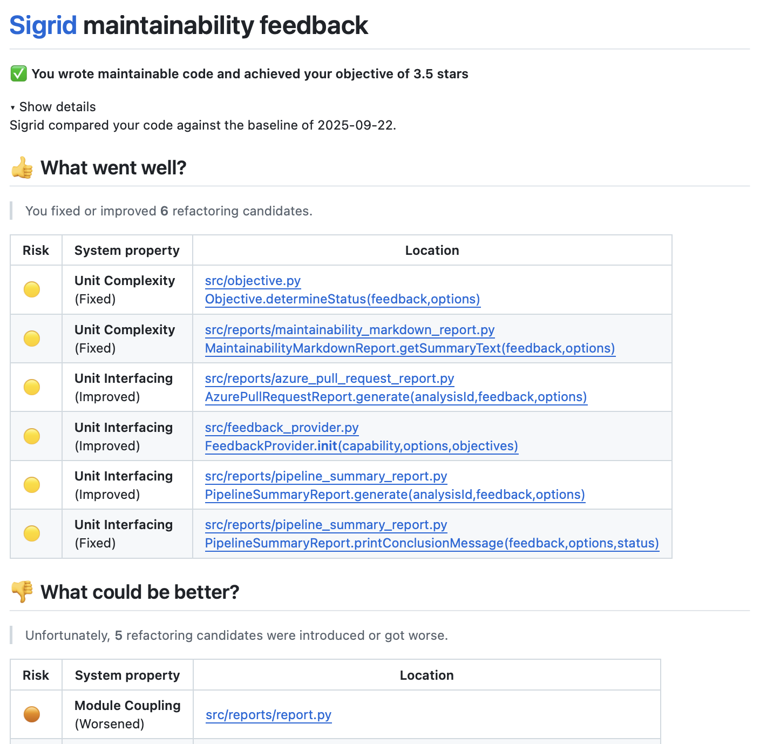Open src/reports/maintainability_markdown_report.py link
The image size is (760, 744).
pyautogui.click(x=349, y=330)
